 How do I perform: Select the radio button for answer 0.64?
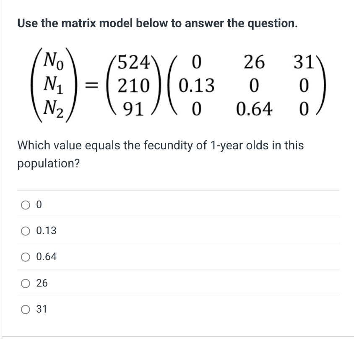tap(26, 257)
